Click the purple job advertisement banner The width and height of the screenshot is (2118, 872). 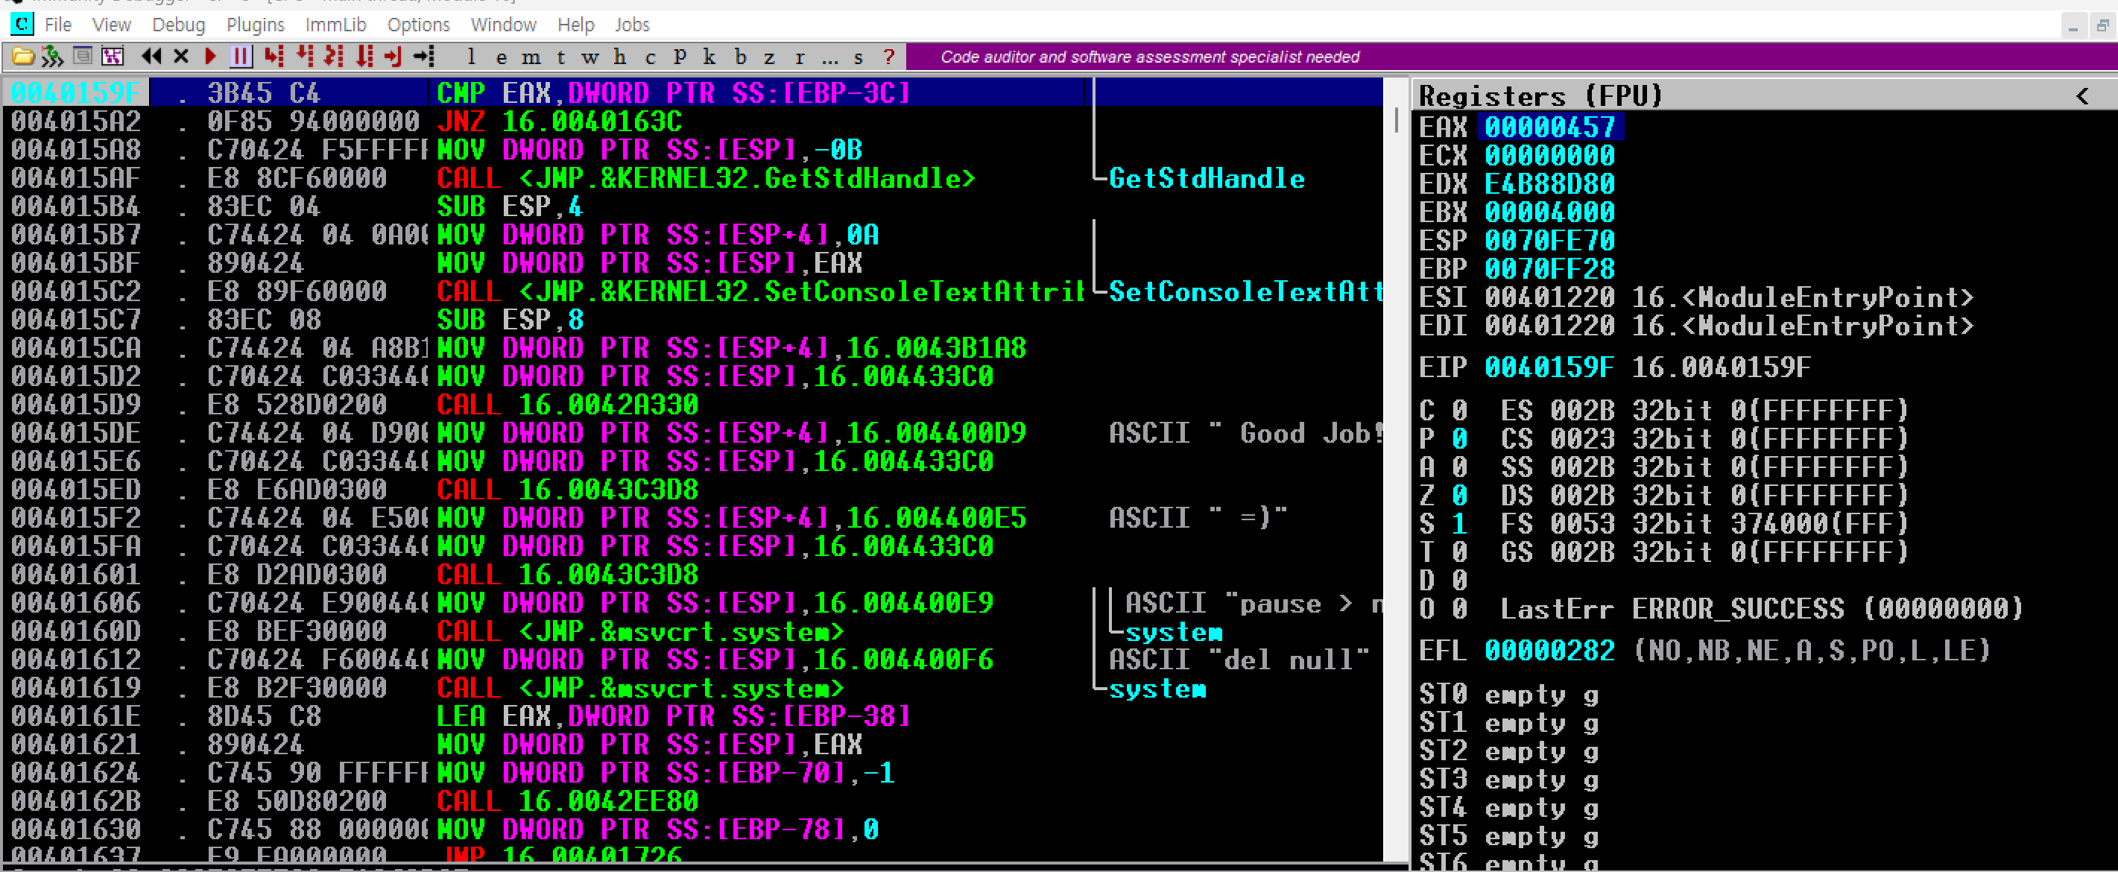[x=1149, y=57]
